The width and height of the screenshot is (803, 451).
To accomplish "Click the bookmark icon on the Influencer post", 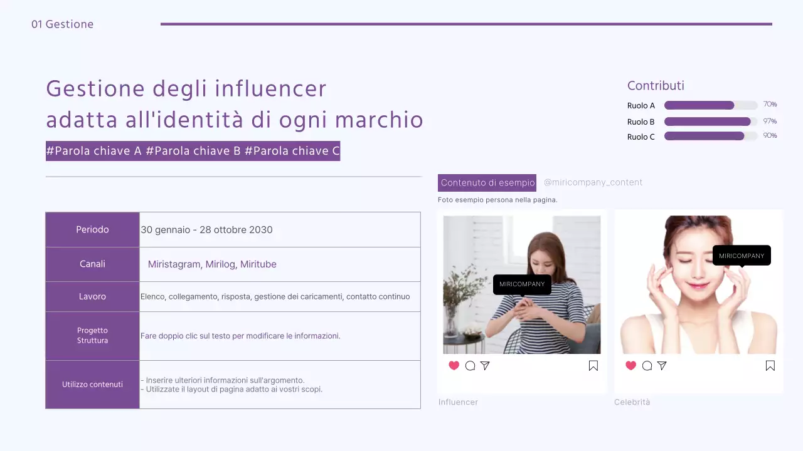I will (593, 365).
